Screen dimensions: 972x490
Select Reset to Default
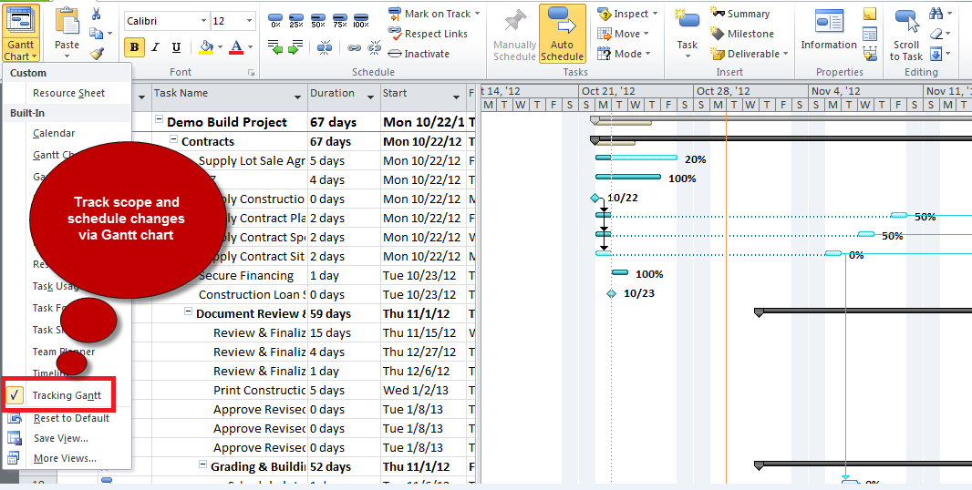tap(71, 418)
